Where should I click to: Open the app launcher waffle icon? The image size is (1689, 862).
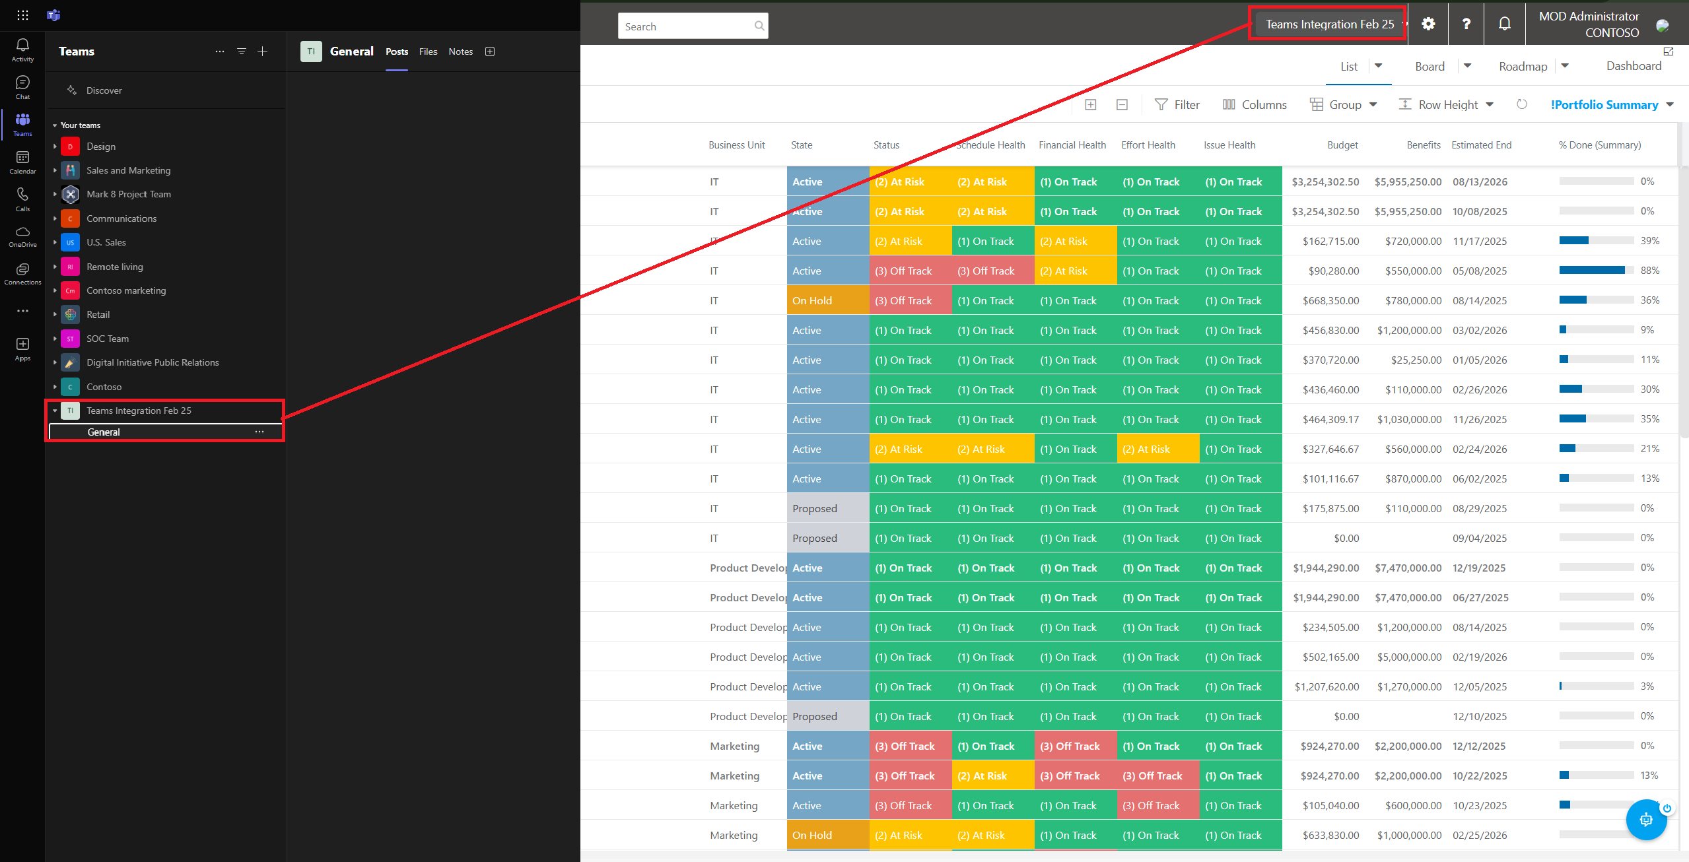(x=22, y=15)
